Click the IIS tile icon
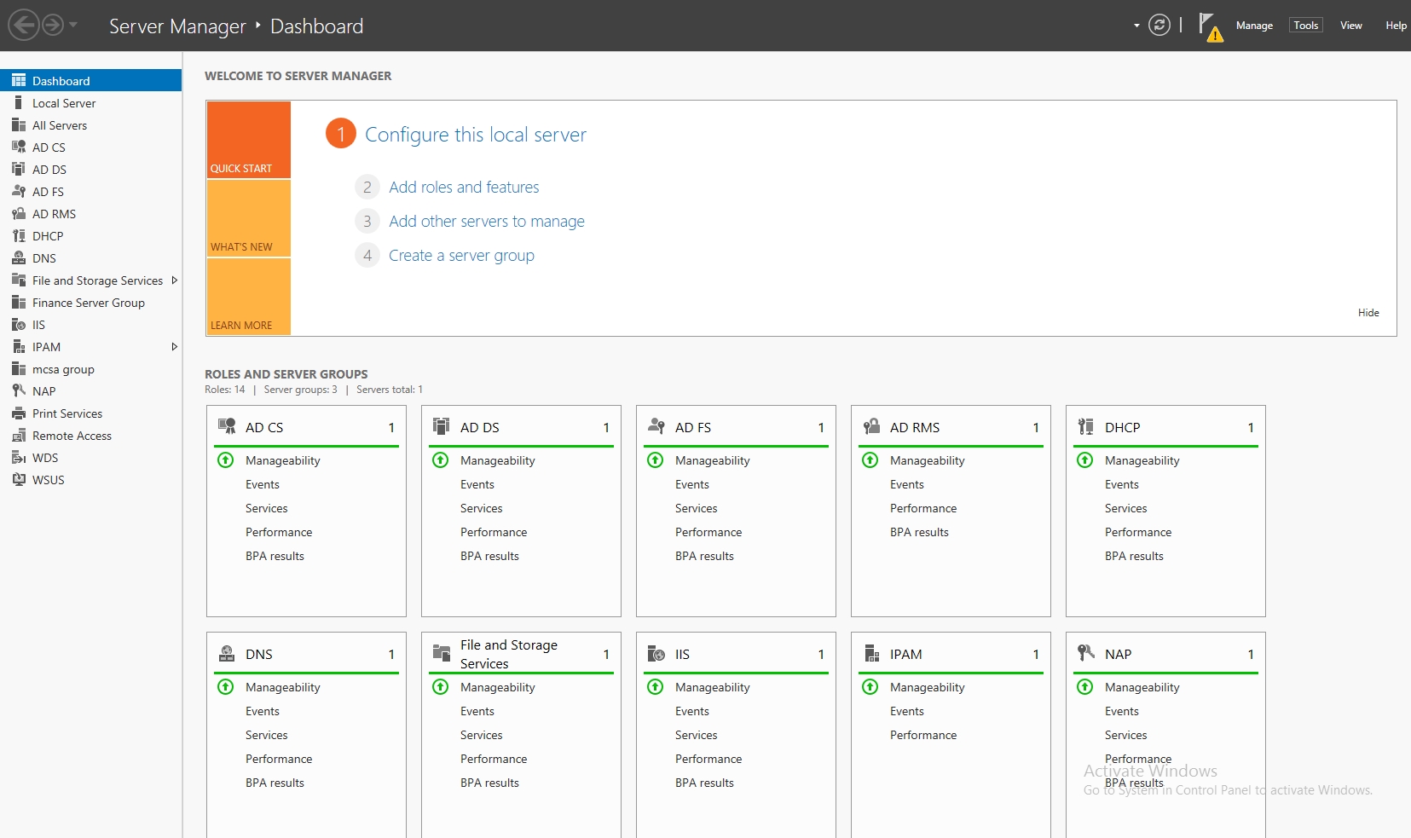1411x838 pixels. click(x=656, y=653)
